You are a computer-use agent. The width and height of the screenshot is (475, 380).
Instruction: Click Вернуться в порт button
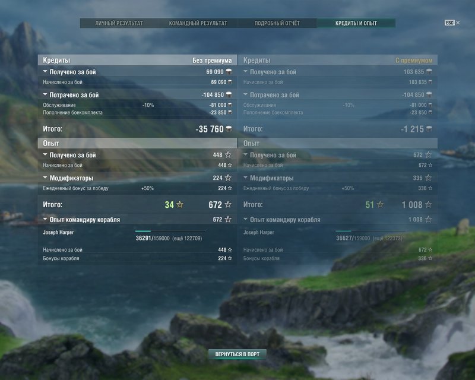click(237, 354)
